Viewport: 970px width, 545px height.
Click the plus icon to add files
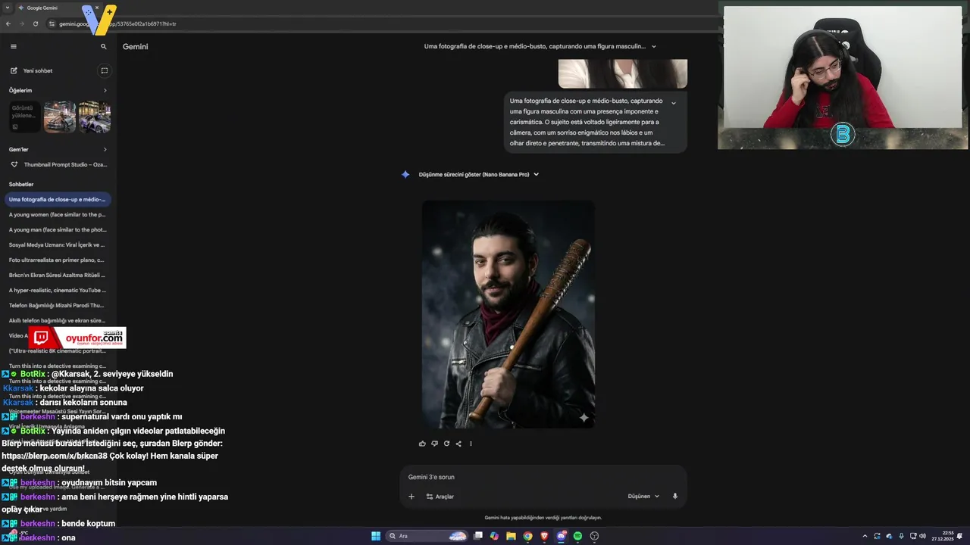point(411,497)
